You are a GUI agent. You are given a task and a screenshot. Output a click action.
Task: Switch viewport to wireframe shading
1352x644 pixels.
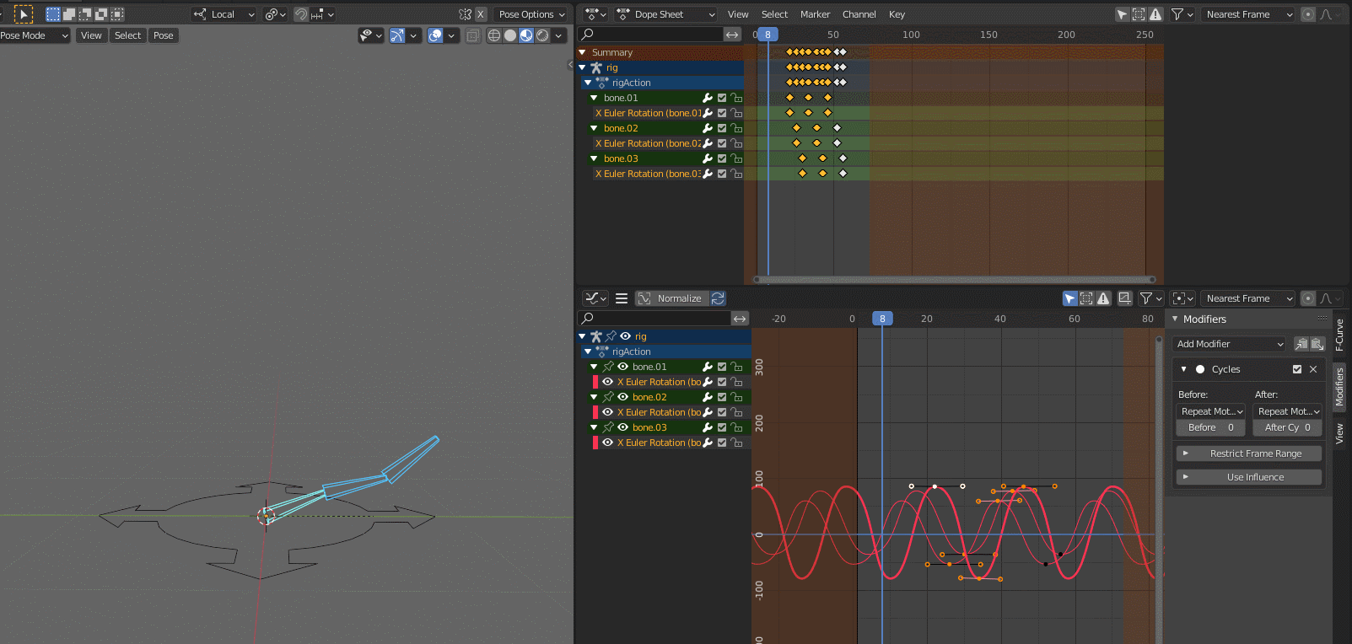pyautogui.click(x=494, y=35)
